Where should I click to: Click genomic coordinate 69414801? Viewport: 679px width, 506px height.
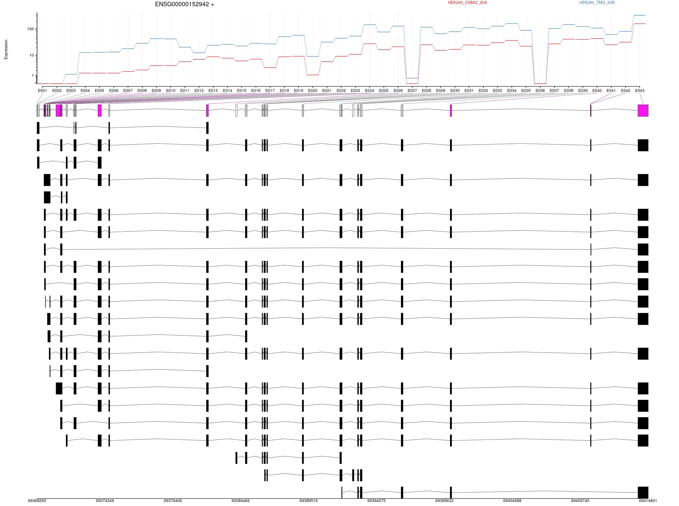[x=648, y=501]
